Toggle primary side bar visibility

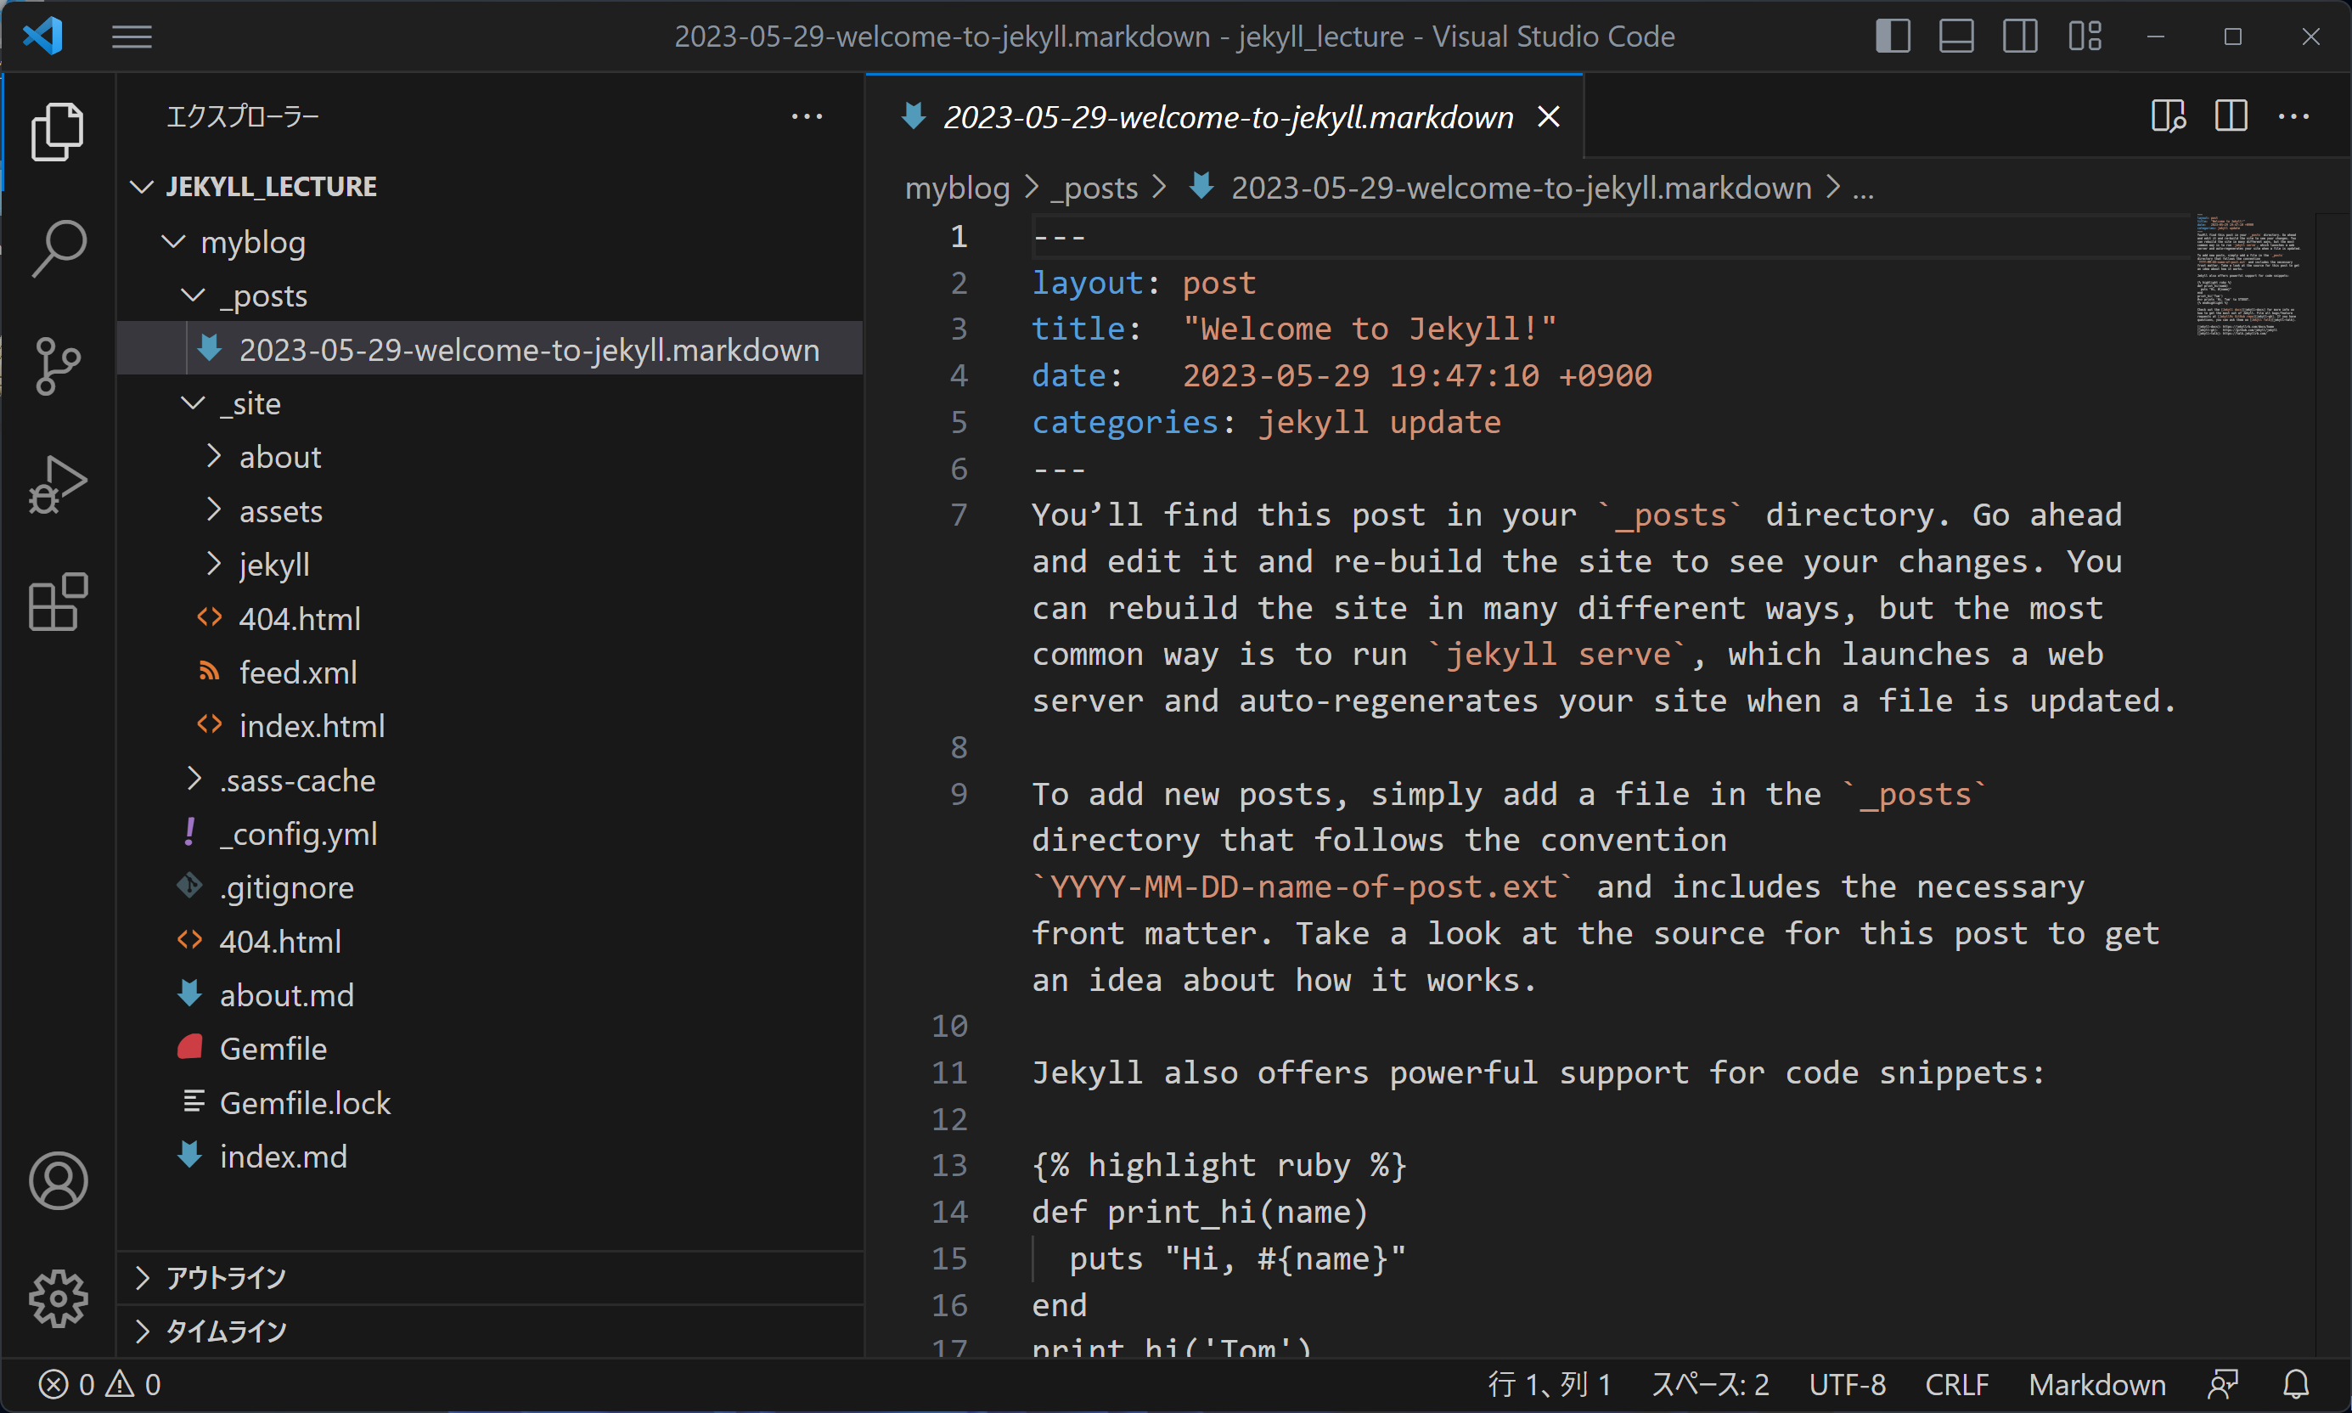tap(1893, 37)
